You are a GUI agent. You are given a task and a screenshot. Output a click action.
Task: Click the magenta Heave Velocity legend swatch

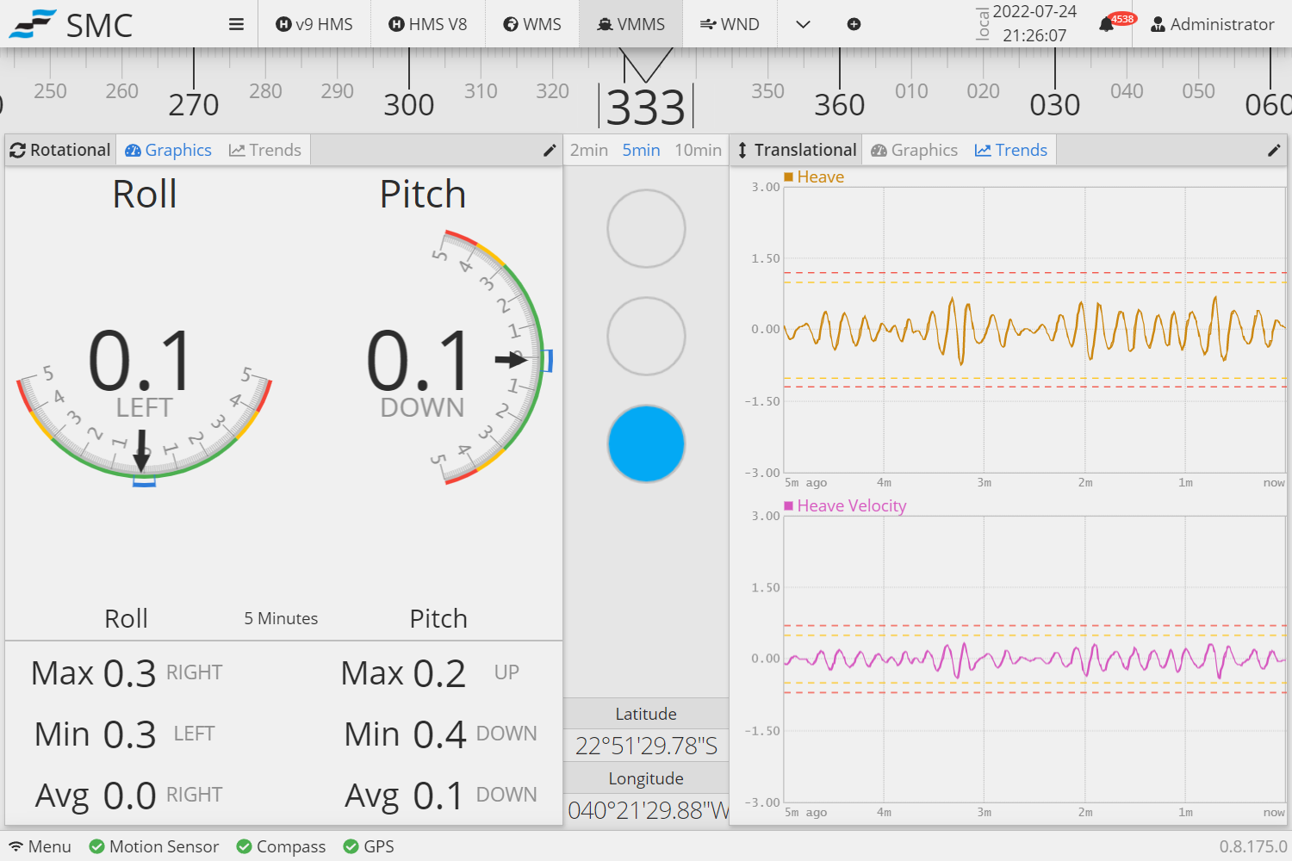788,505
